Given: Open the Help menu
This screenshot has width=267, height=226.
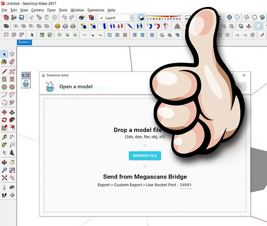Looking at the screenshot, I should [112, 10].
